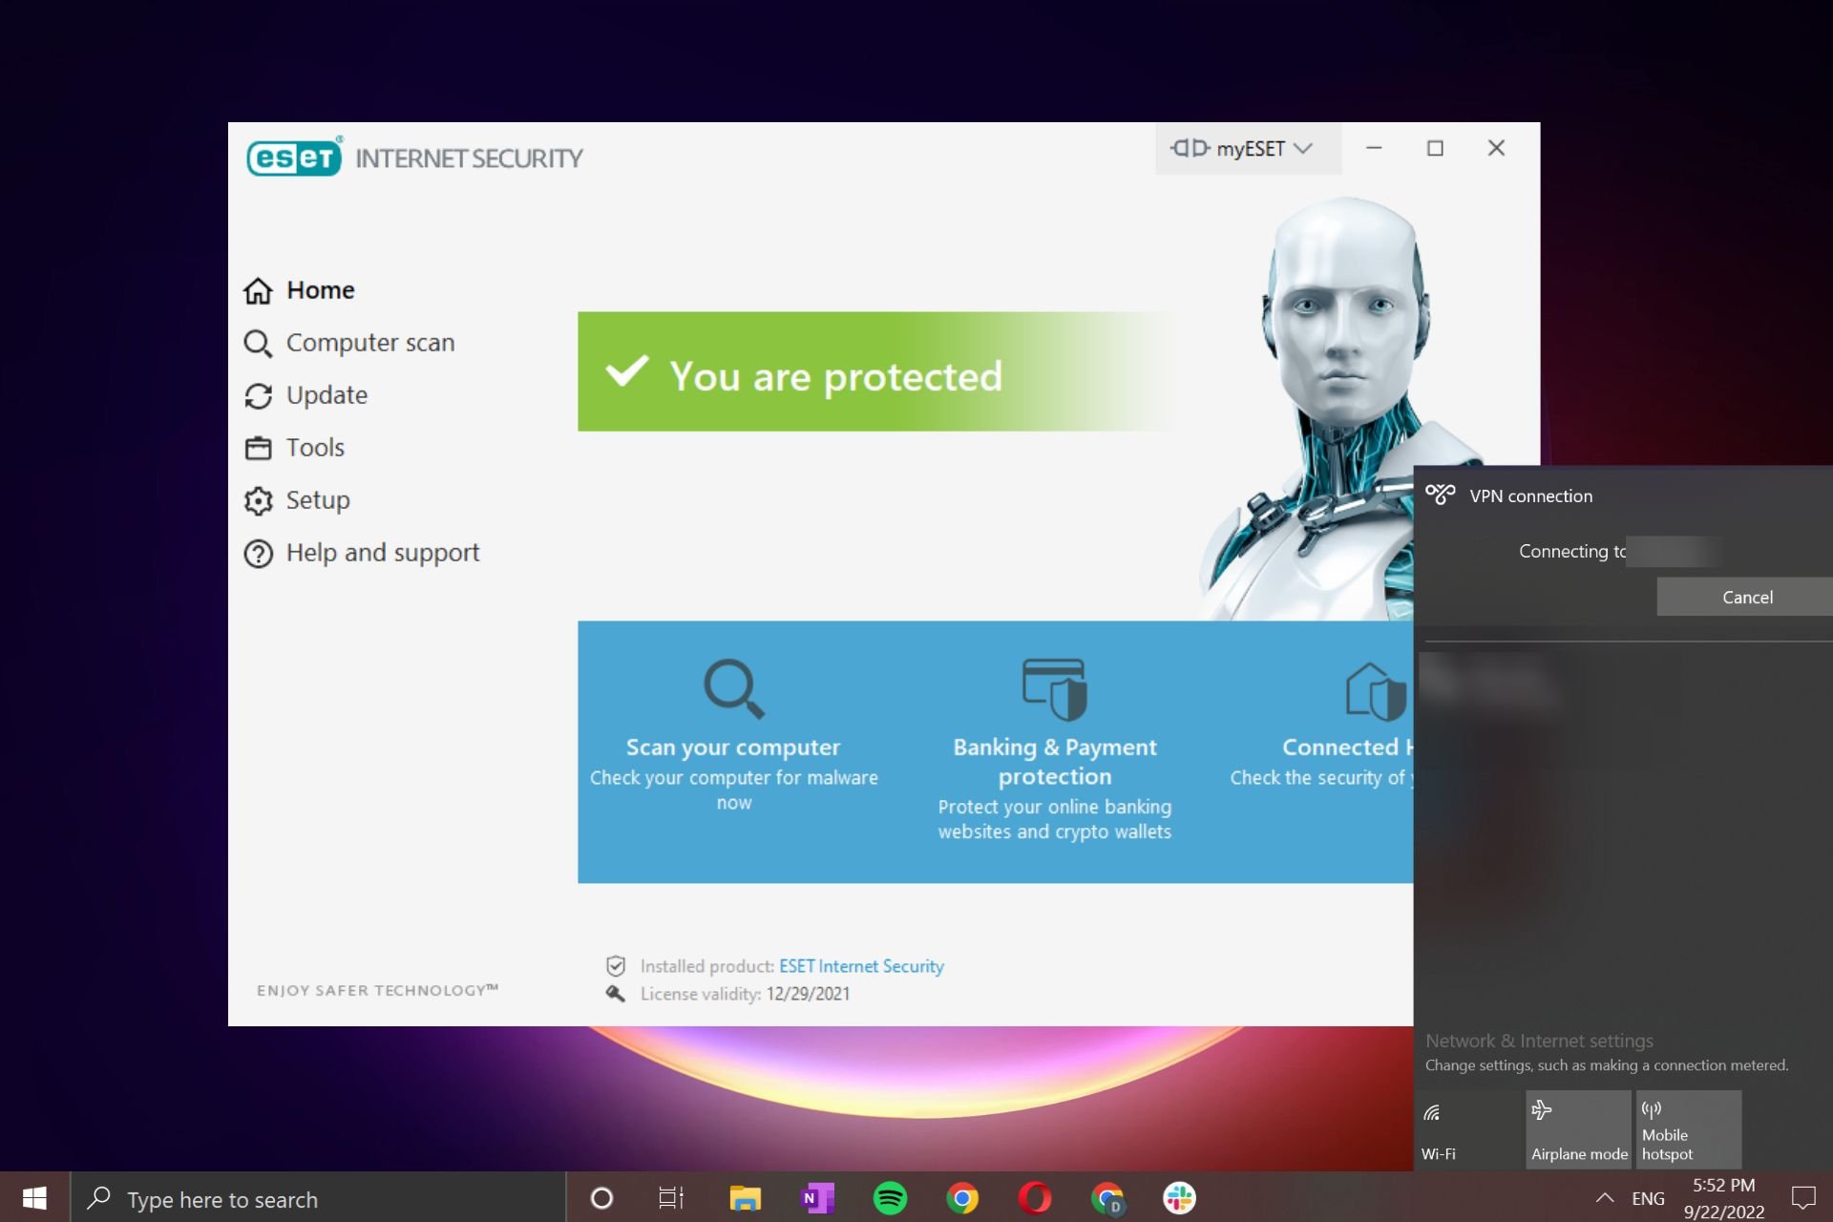Toggle Mobile hotspot tile
Image resolution: width=1833 pixels, height=1222 pixels.
[x=1688, y=1129]
